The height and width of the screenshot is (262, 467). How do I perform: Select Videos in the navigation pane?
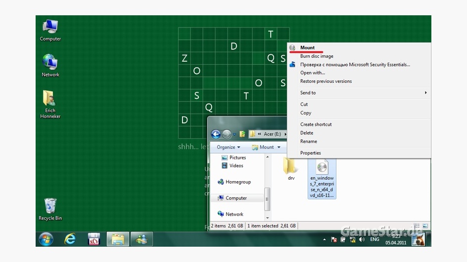click(236, 166)
